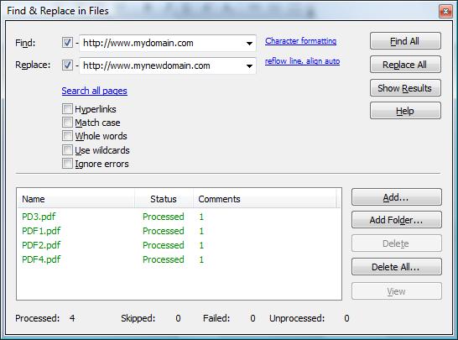
Task: Click the Show Results button
Action: [405, 87]
